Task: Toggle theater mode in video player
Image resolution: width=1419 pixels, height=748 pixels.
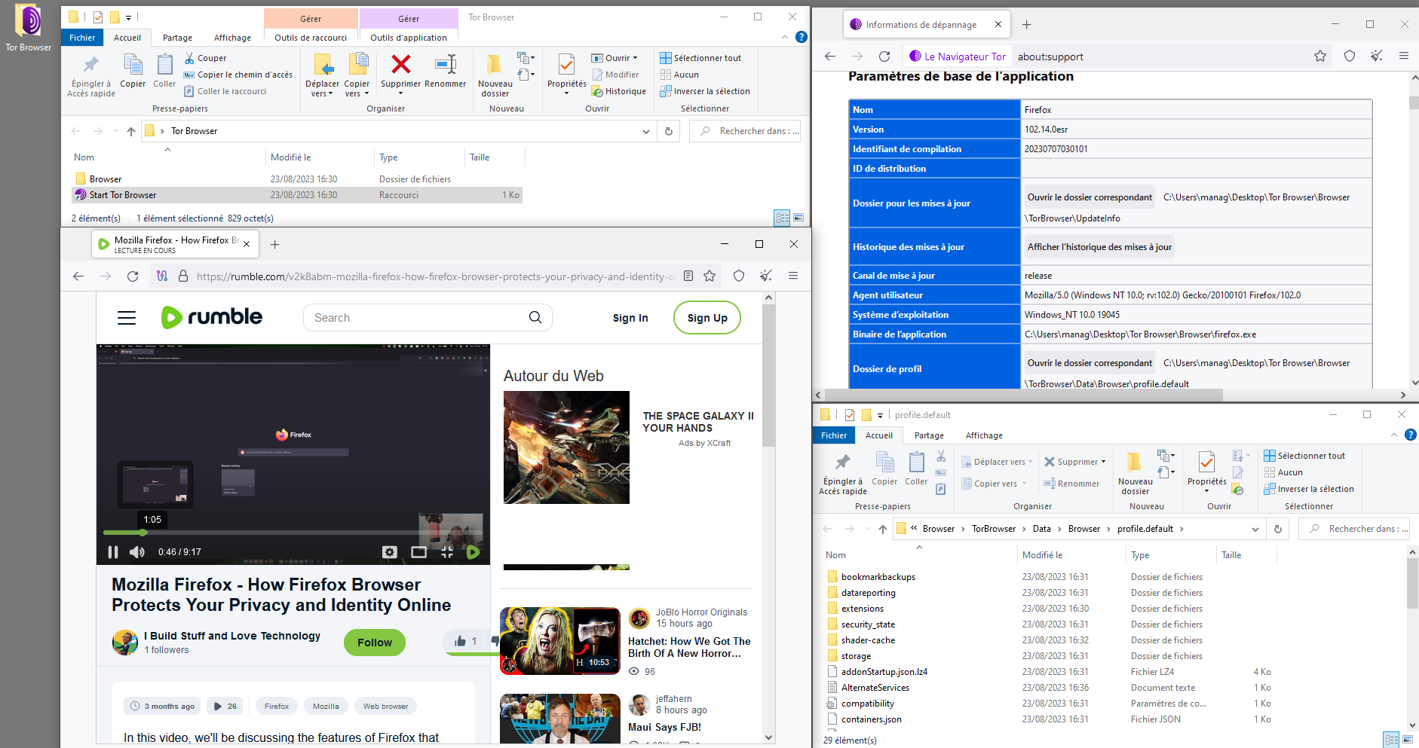Action: click(x=418, y=552)
